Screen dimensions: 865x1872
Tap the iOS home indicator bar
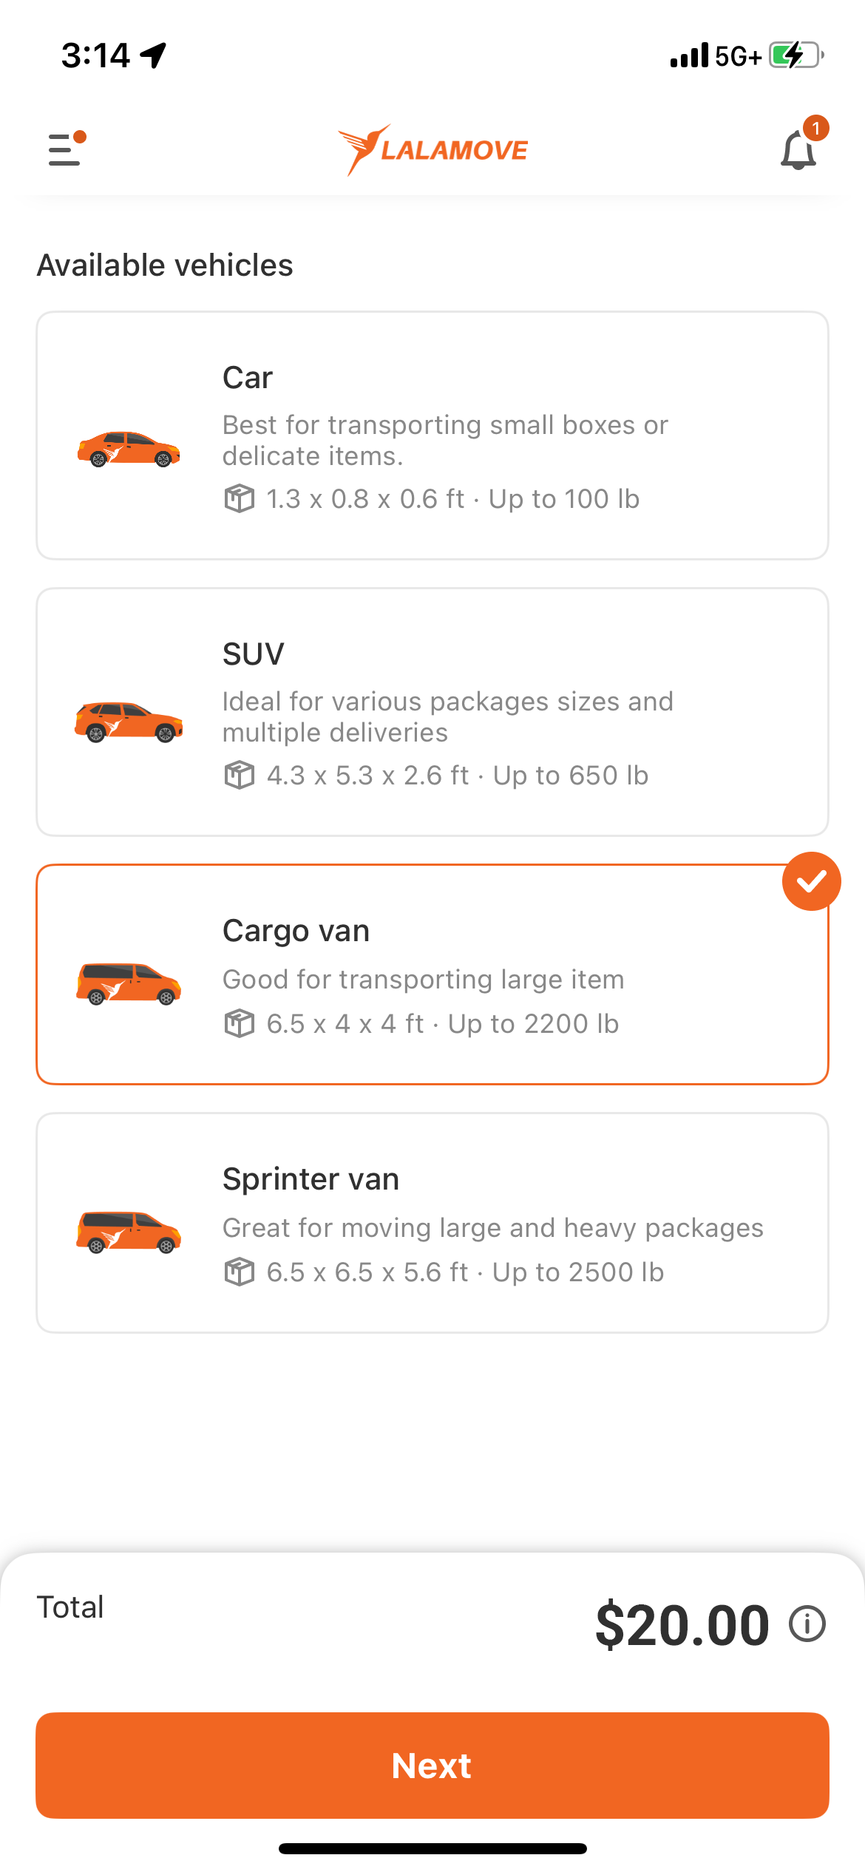432,1848
